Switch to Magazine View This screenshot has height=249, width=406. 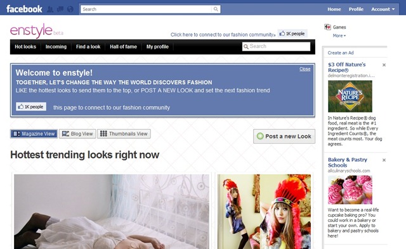[x=34, y=133]
